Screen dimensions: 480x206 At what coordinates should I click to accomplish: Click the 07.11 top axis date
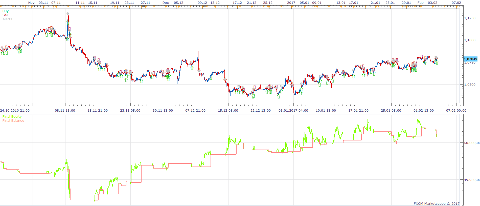pyautogui.click(x=56, y=3)
